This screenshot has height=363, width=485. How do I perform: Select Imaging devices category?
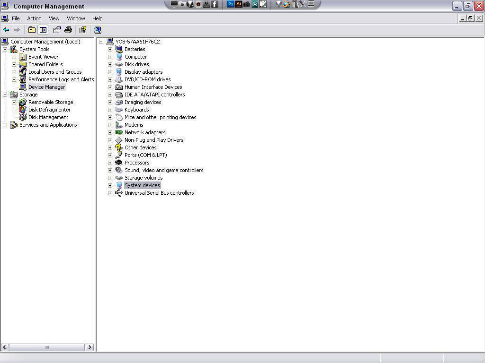tap(143, 102)
